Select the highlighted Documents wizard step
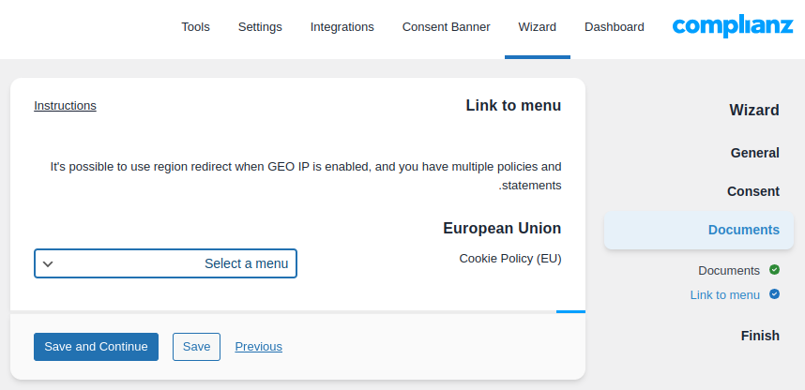This screenshot has height=390, width=805. 743,230
